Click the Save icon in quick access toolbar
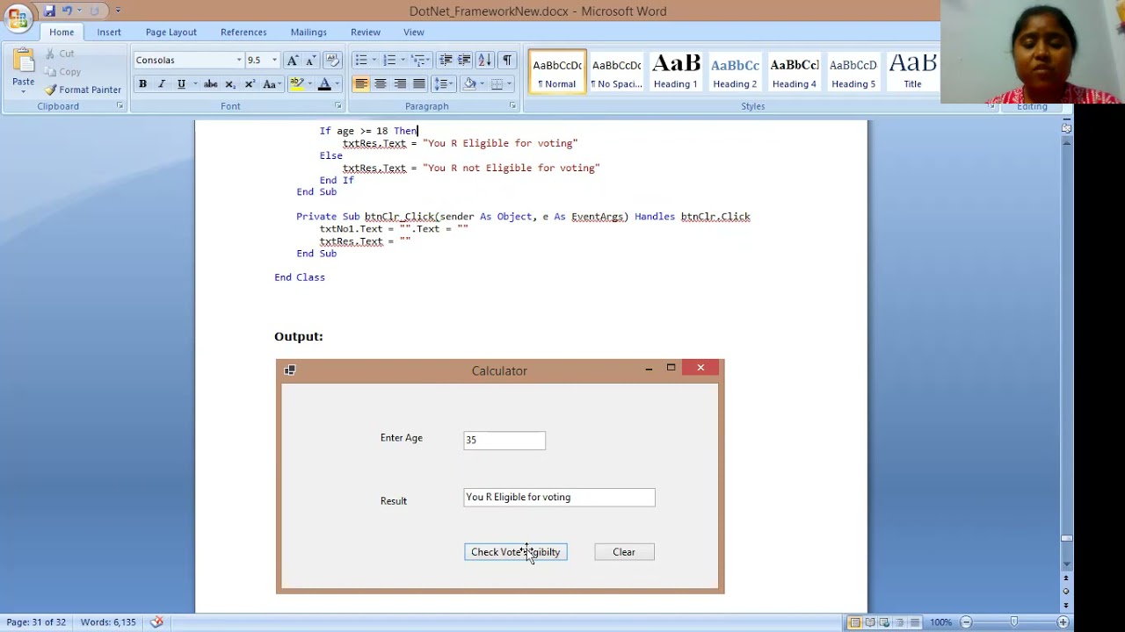1125x632 pixels. (49, 11)
